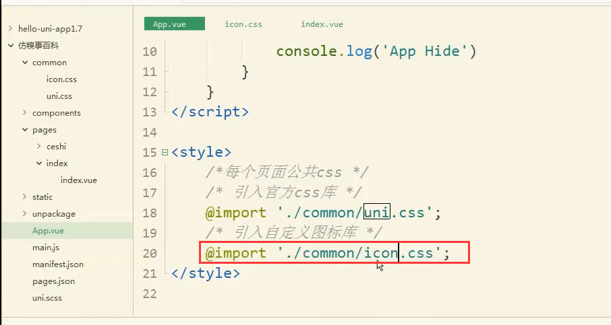Fold the style block at line 15
The height and width of the screenshot is (325, 611).
coord(165,152)
